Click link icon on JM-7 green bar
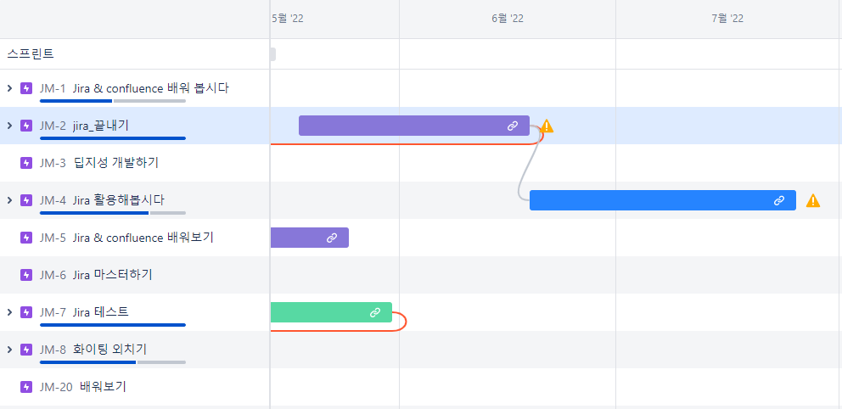This screenshot has height=409, width=842. click(375, 312)
